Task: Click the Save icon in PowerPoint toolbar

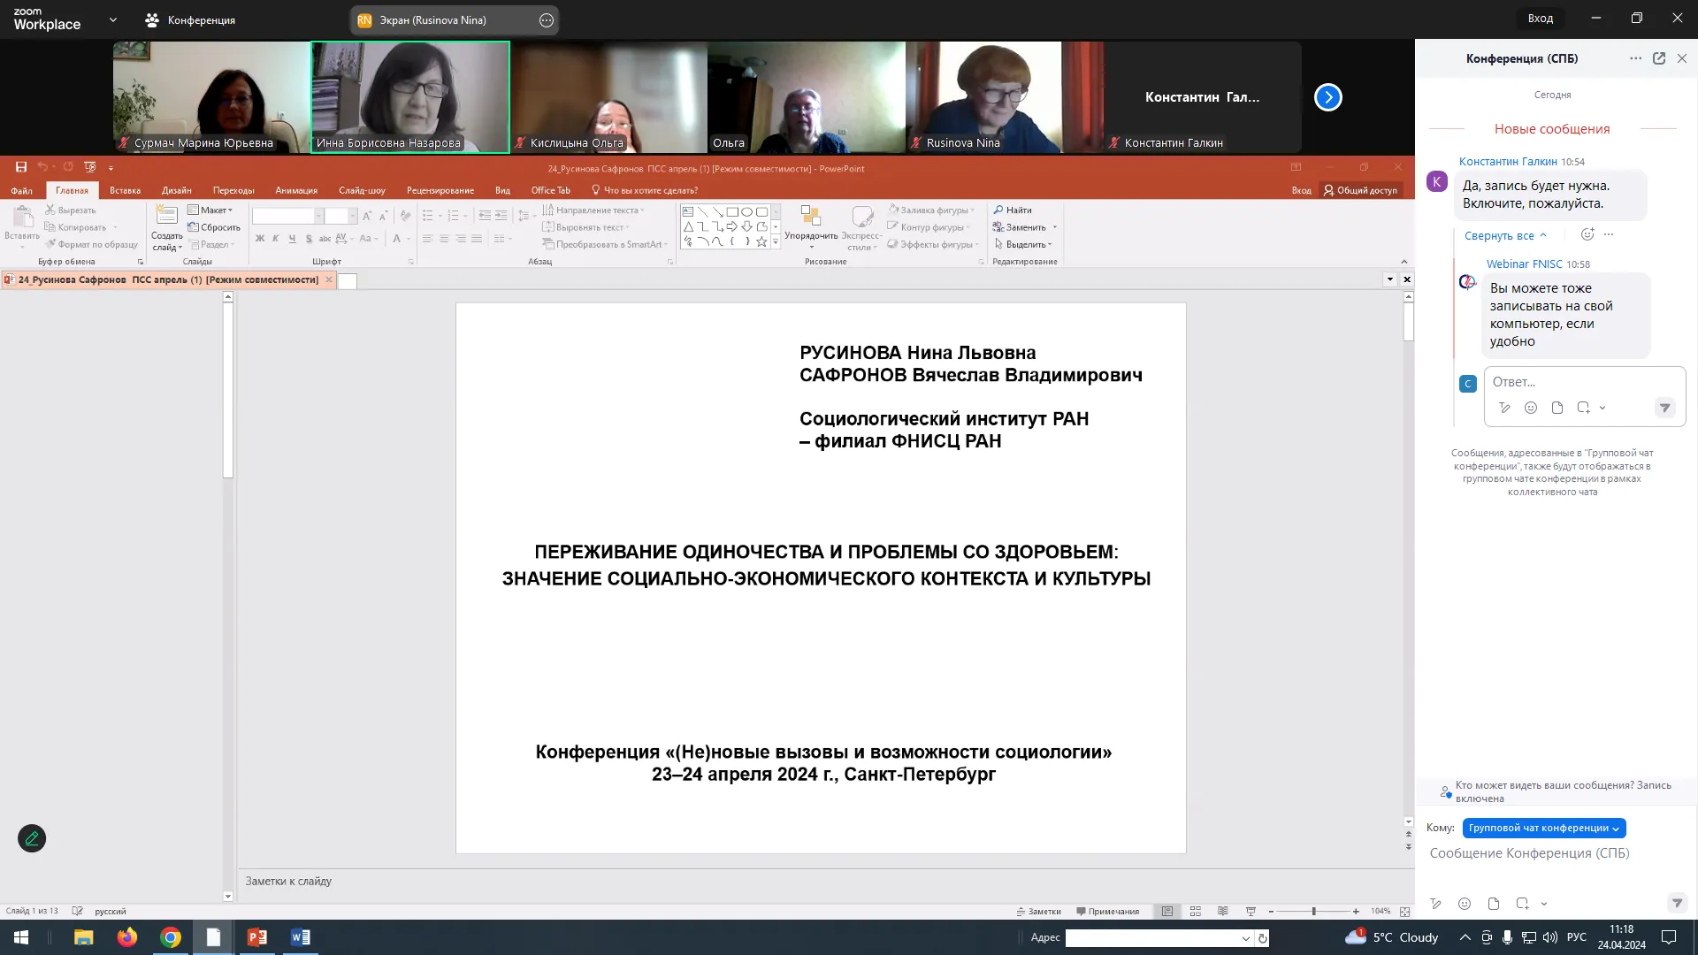Action: [x=21, y=167]
